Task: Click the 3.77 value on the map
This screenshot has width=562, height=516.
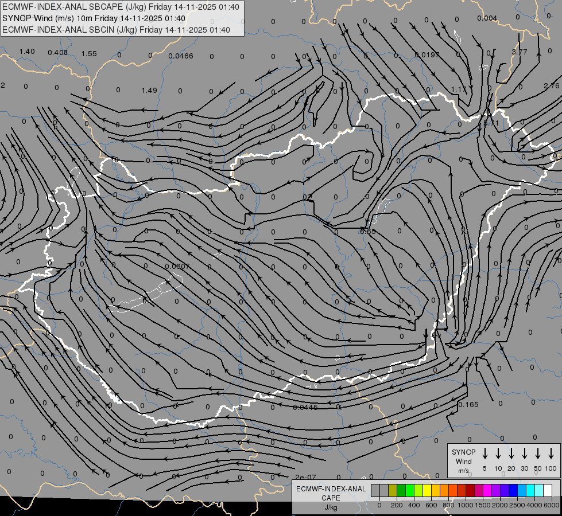Action: 520,52
